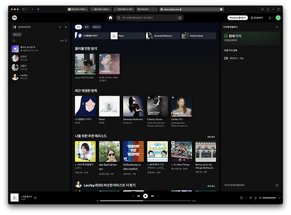Mute volume via speaker icon

click(260, 198)
